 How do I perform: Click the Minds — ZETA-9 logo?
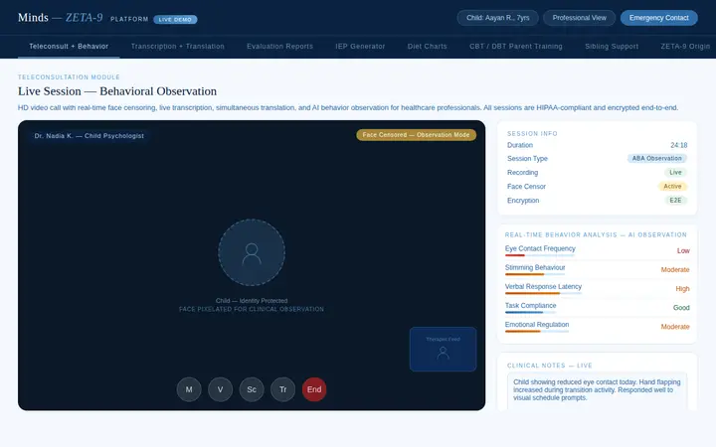pos(61,17)
